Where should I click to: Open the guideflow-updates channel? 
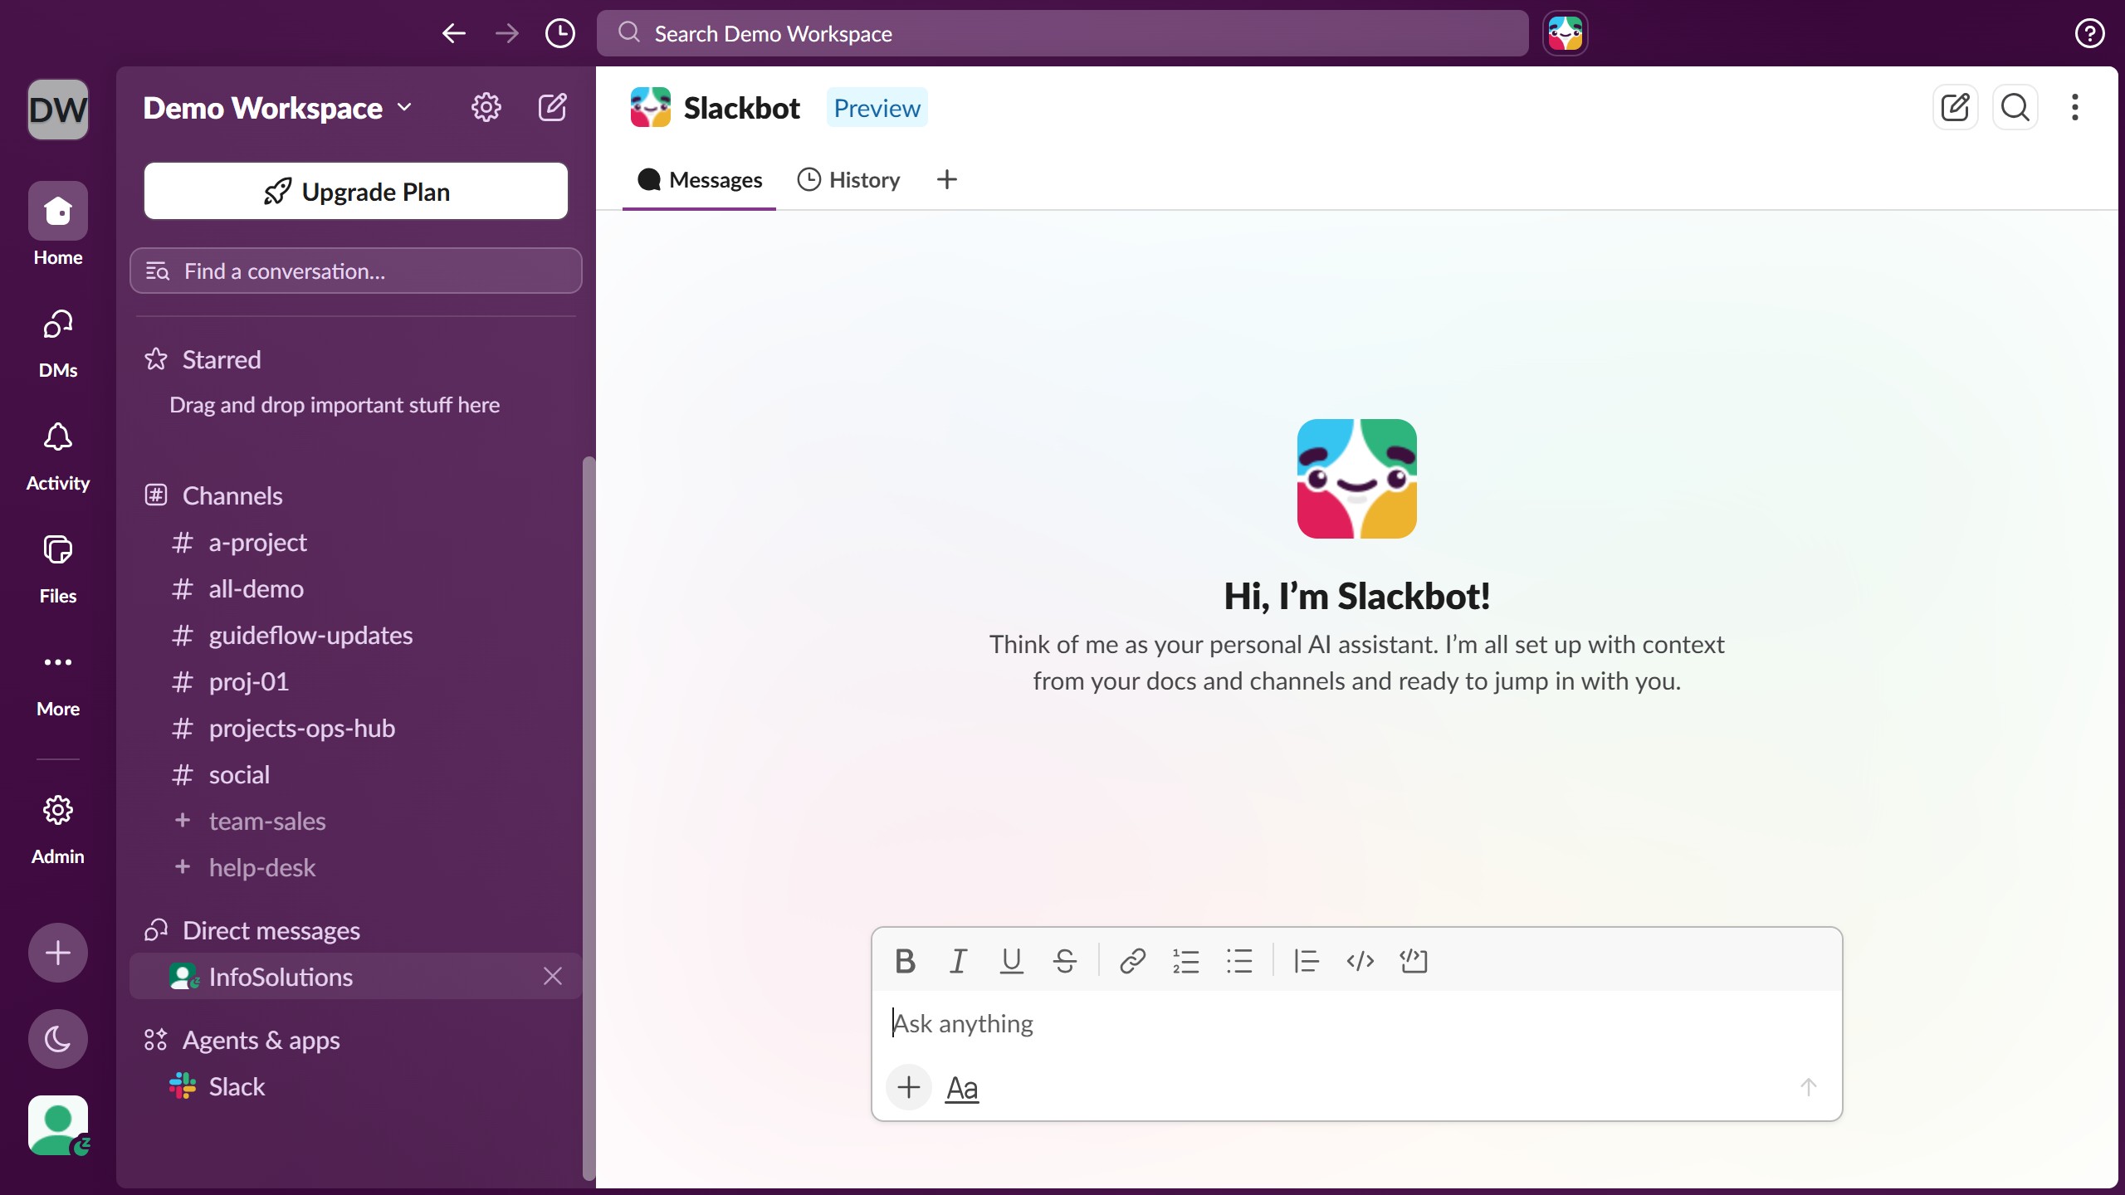(x=355, y=635)
